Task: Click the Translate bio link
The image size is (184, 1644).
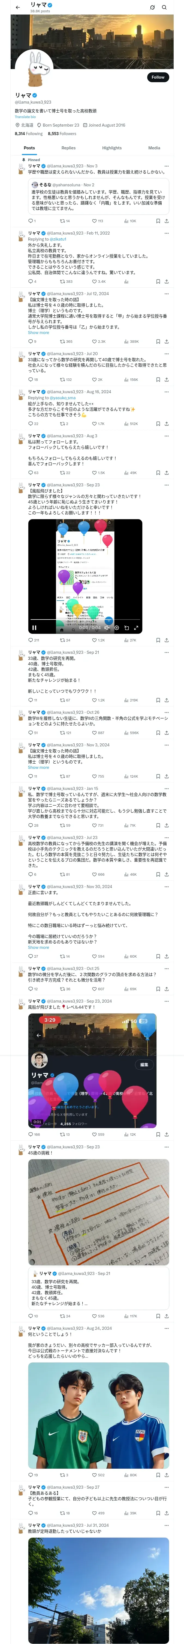Action: click(25, 117)
